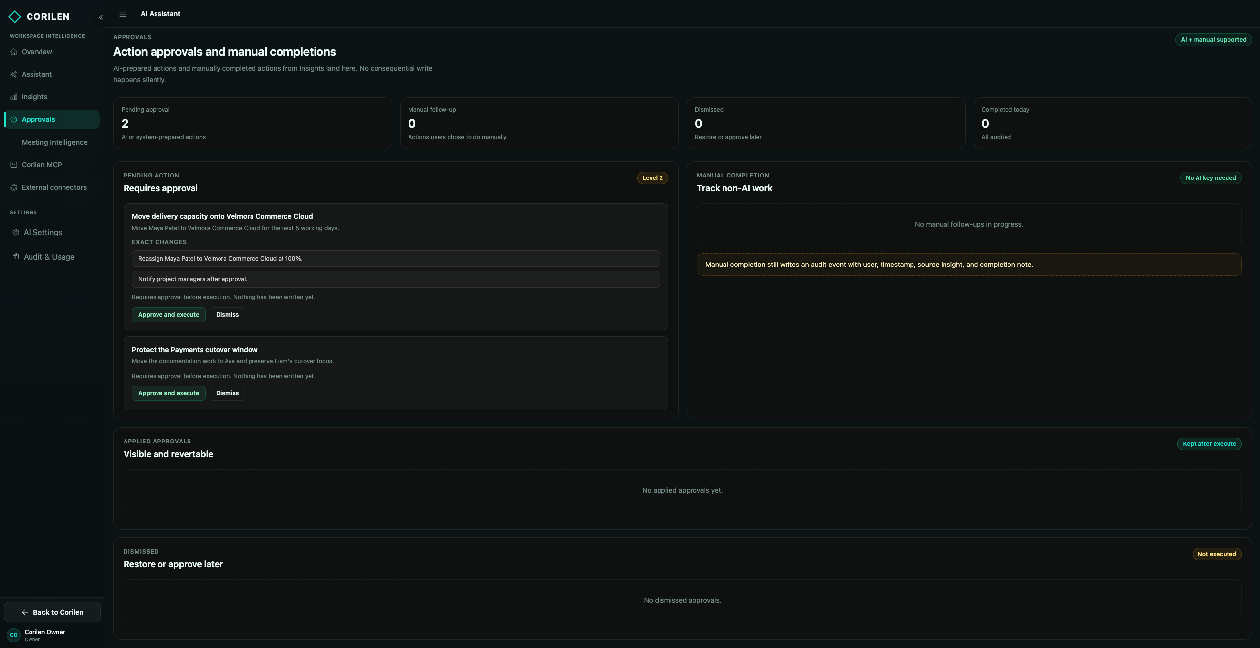Click the Corilen diamond logo icon
Image resolution: width=1260 pixels, height=648 pixels.
coord(15,17)
